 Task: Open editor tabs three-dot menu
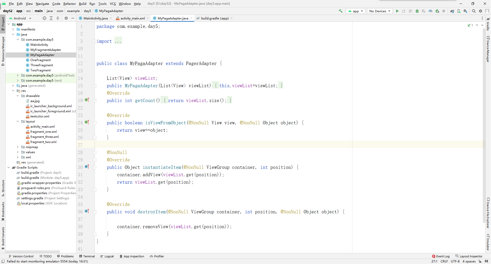(482, 18)
